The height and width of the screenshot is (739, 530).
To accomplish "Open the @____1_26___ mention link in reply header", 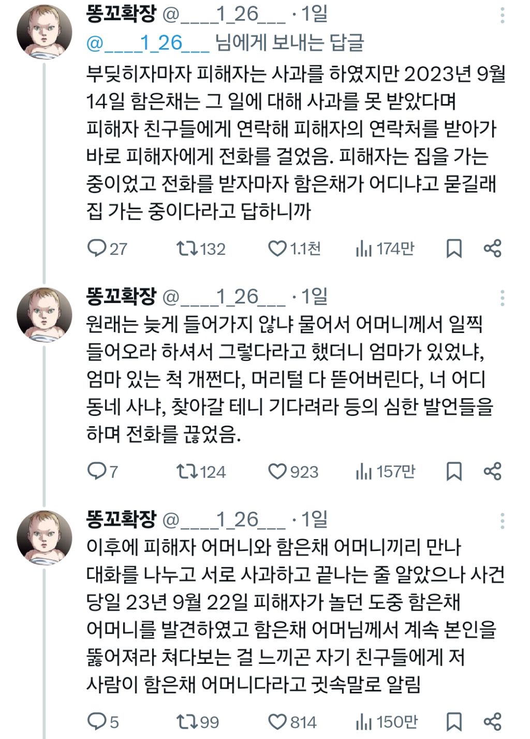I will [148, 43].
